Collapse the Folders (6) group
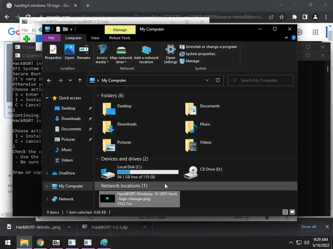Screen dimensions: 333x249 click(98, 96)
